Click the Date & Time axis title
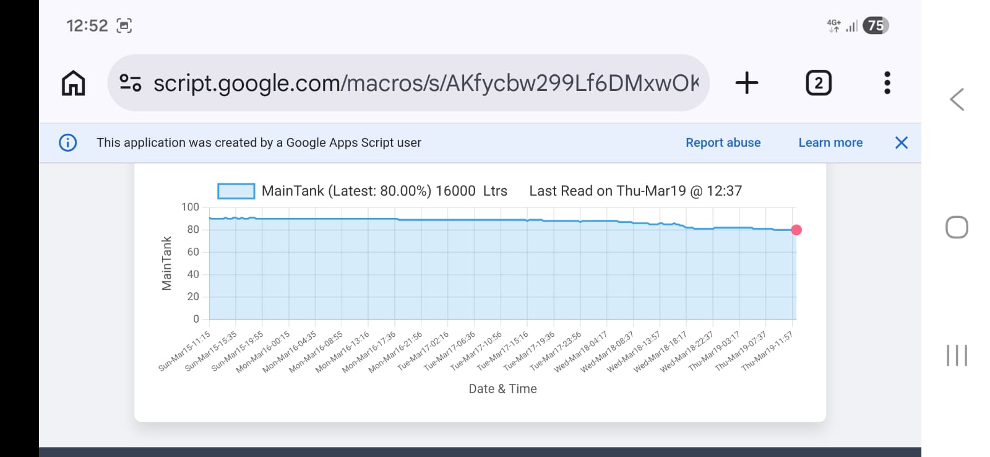 [502, 389]
